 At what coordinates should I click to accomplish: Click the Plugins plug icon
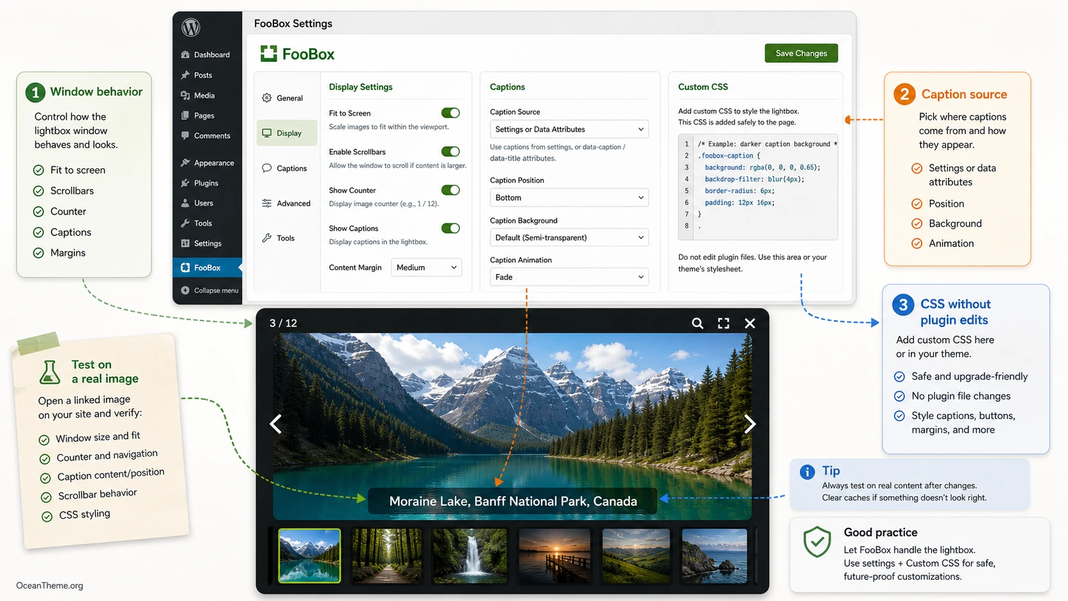(x=185, y=183)
